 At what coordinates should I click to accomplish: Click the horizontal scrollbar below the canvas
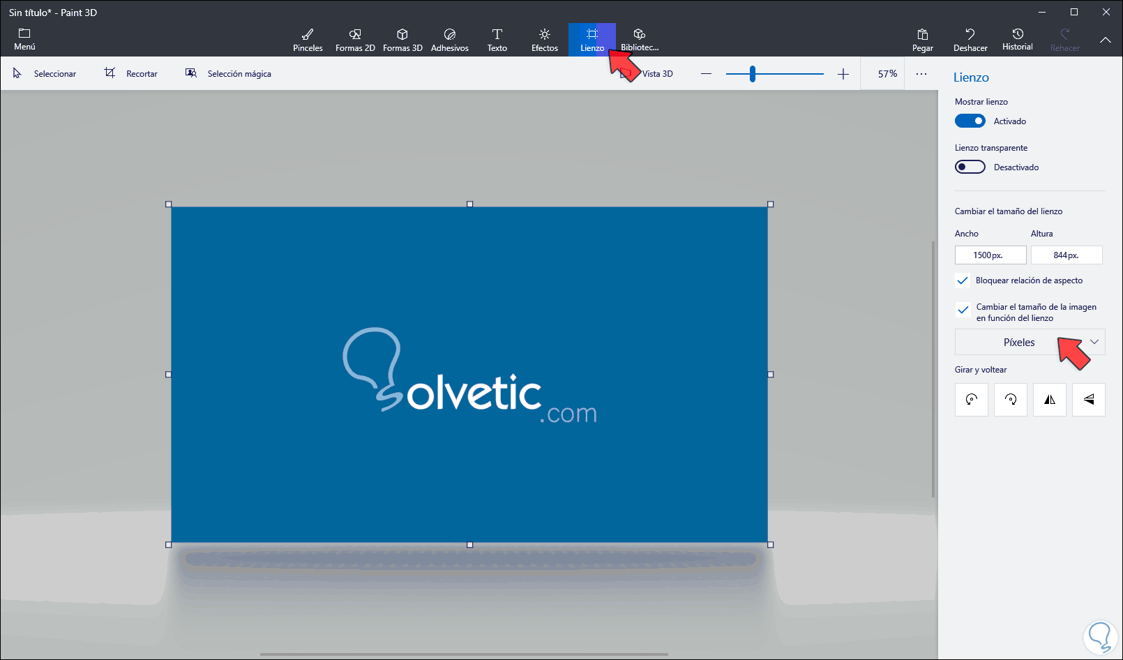(464, 654)
